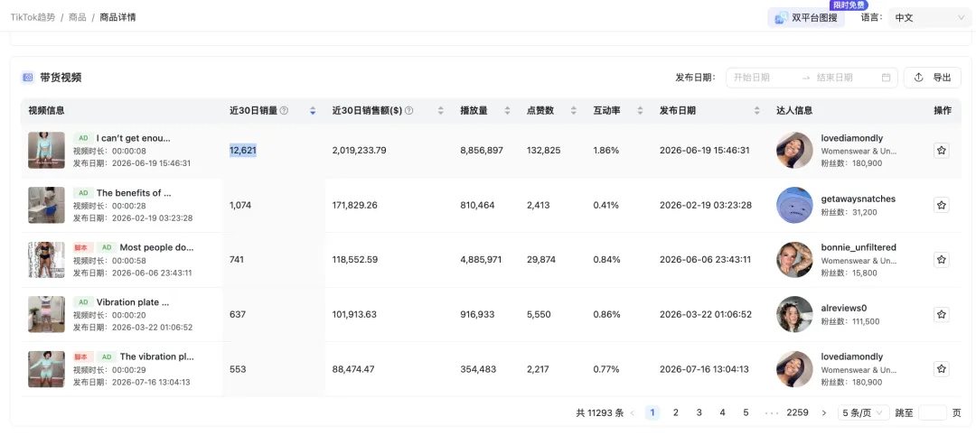The image size is (976, 435).
Task: Star the alreviews0 video row
Action: 941,314
